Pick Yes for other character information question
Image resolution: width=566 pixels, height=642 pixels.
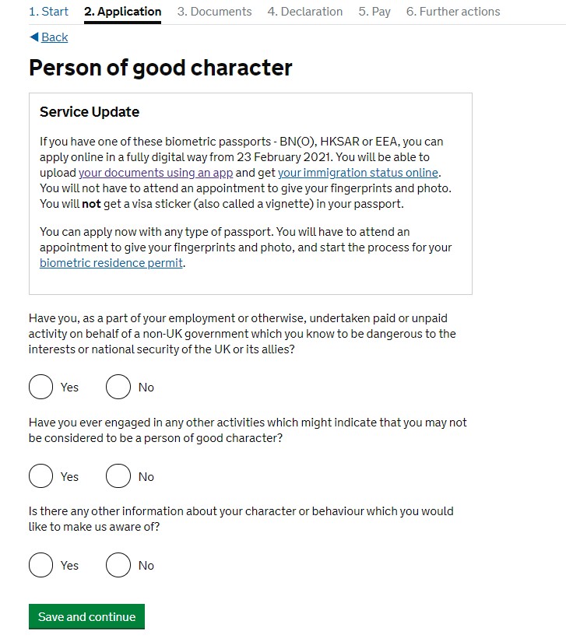(x=41, y=566)
